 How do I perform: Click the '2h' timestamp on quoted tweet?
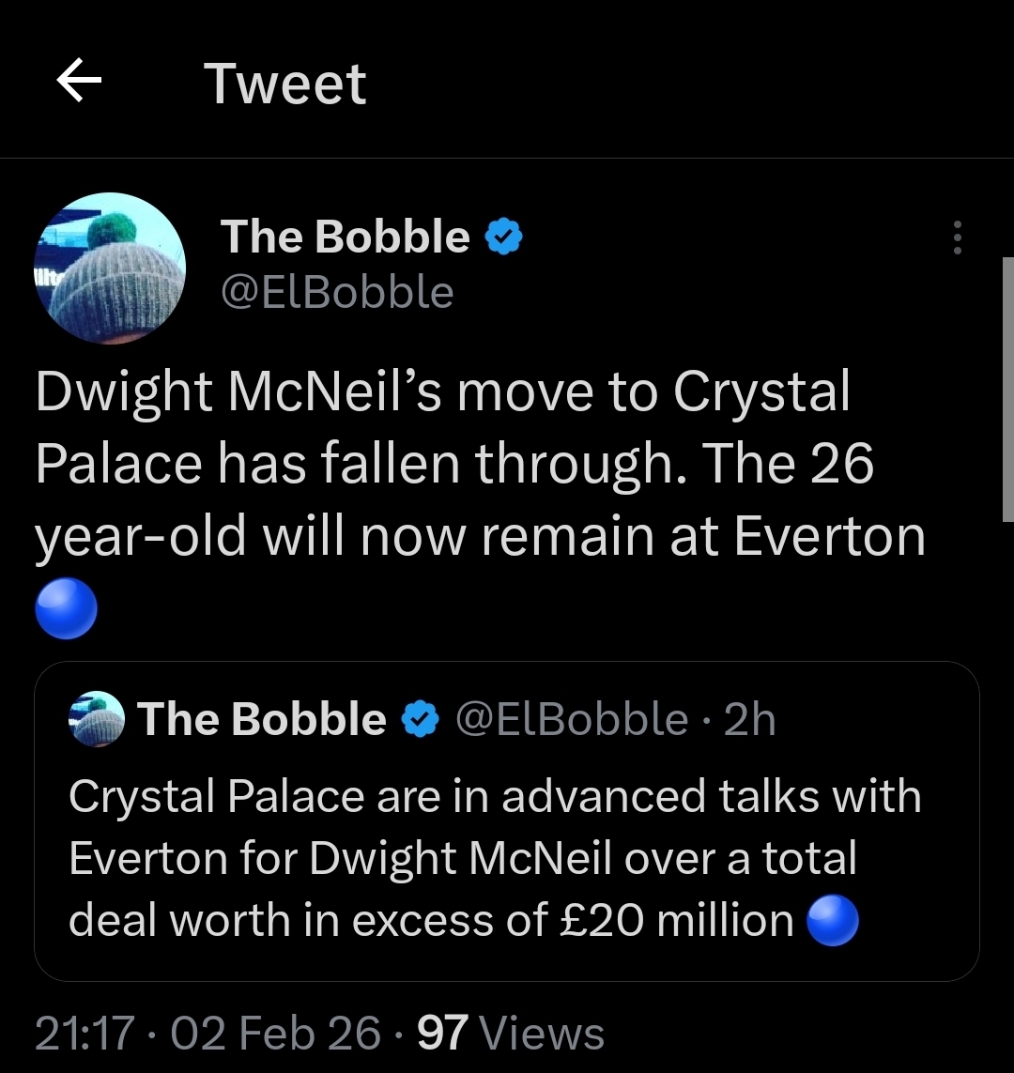point(750,720)
